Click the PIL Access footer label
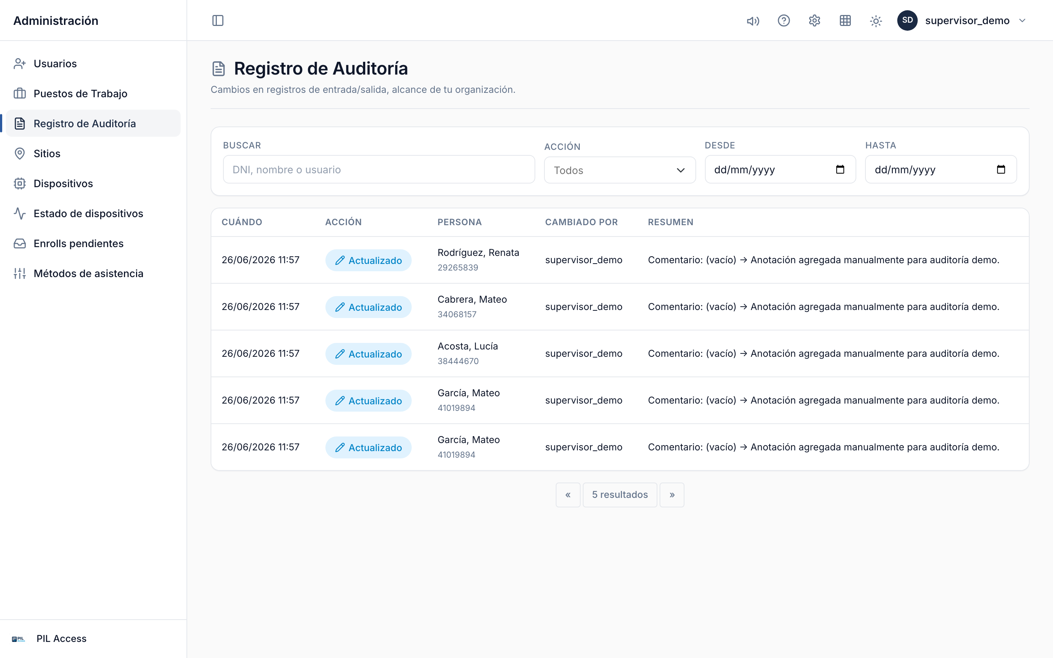The image size is (1053, 658). (x=61, y=639)
